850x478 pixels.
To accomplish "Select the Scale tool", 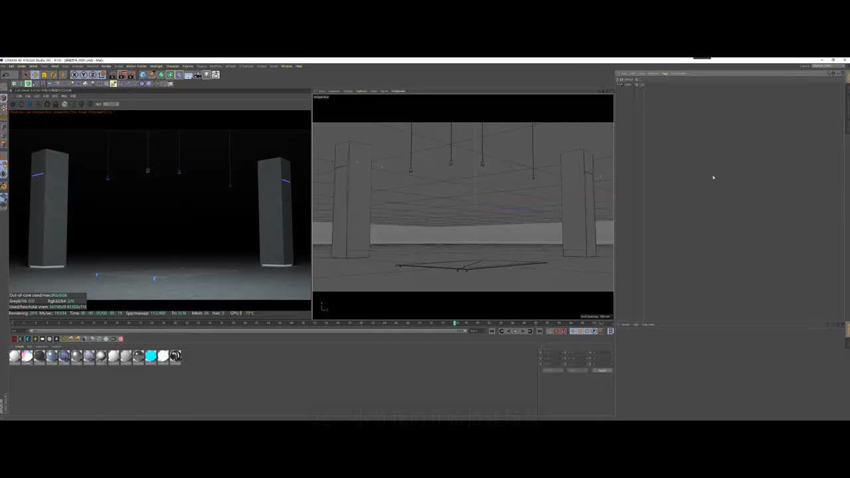I will [44, 74].
